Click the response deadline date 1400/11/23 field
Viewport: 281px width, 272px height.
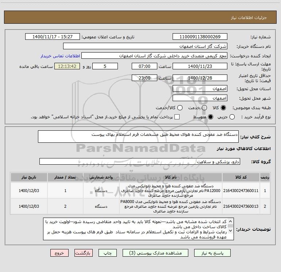click(x=200, y=66)
